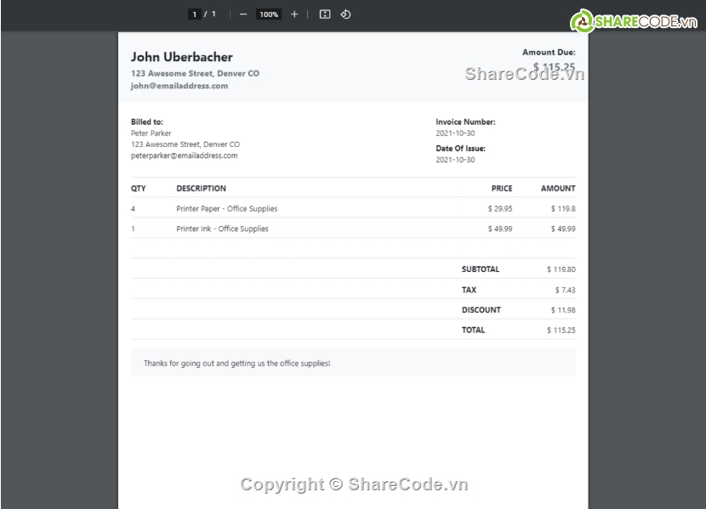Viewport: 706px width, 509px height.
Task: Click the peterparker@emailaddress.com email
Action: pyautogui.click(x=184, y=156)
